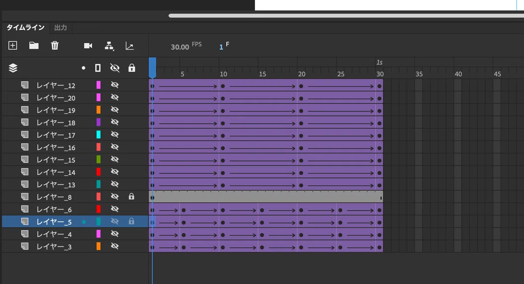
Task: Toggle visibility of all layers header eye
Action: tap(115, 68)
